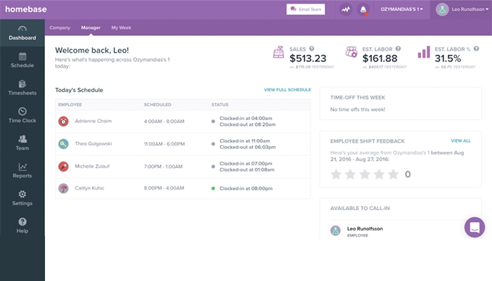492x281 pixels.
Task: Open the chat widget bubble
Action: (474, 227)
